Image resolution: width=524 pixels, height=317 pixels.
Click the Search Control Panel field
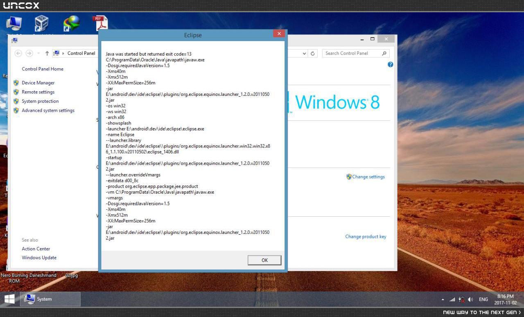pos(355,53)
